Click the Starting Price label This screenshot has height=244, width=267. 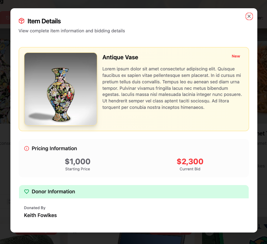[78, 169]
